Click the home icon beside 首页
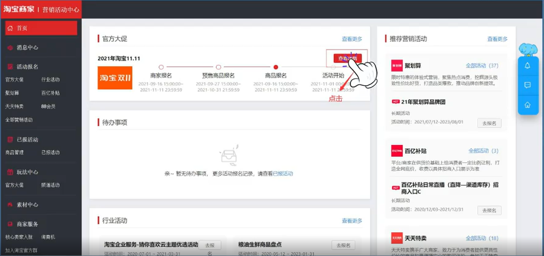This screenshot has width=544, height=256. pyautogui.click(x=10, y=28)
